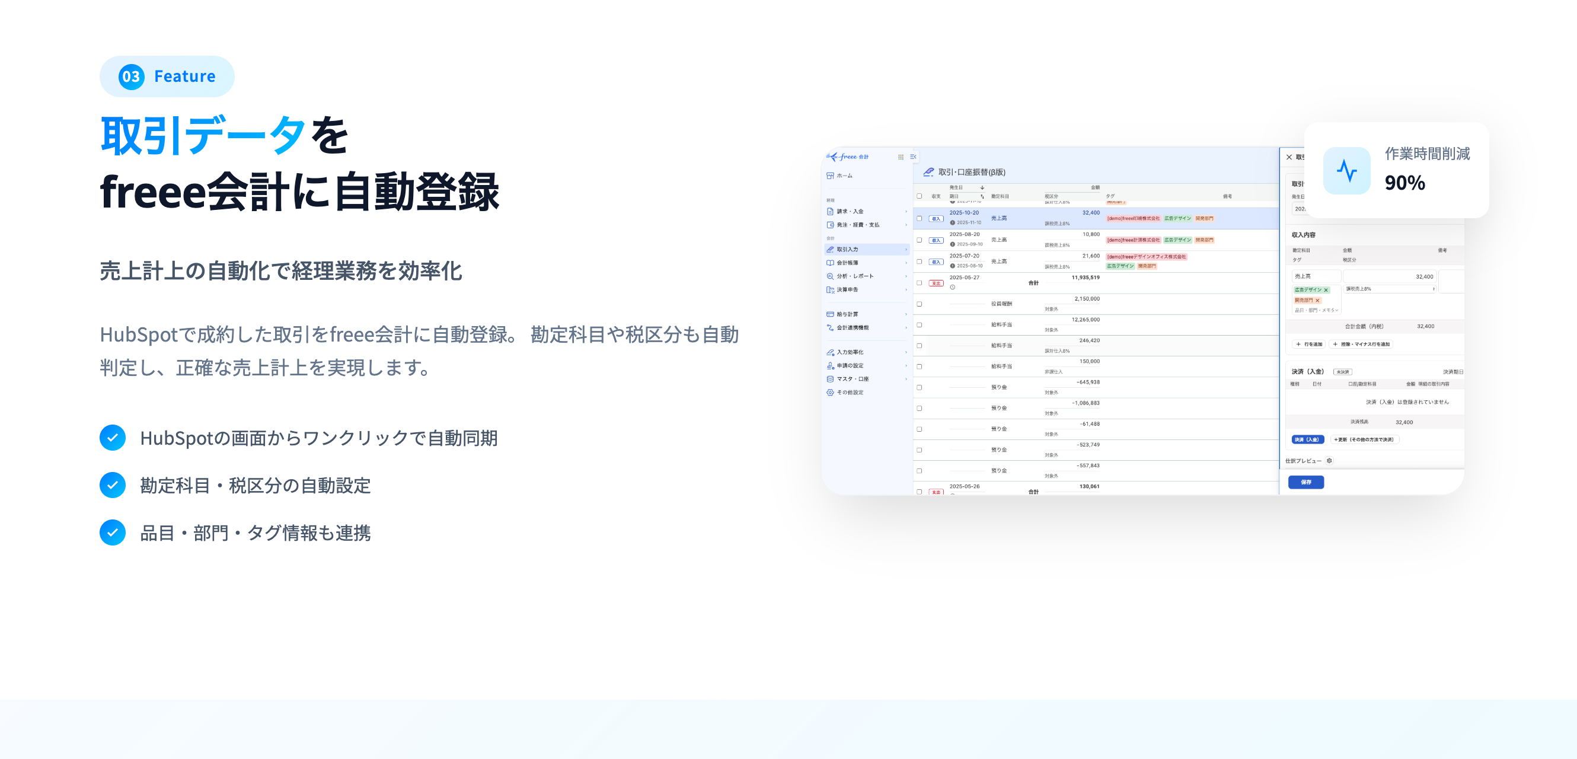
Task: Click the blue check icon beside 勘定科目・税区分の自動設定
Action: coord(113,485)
